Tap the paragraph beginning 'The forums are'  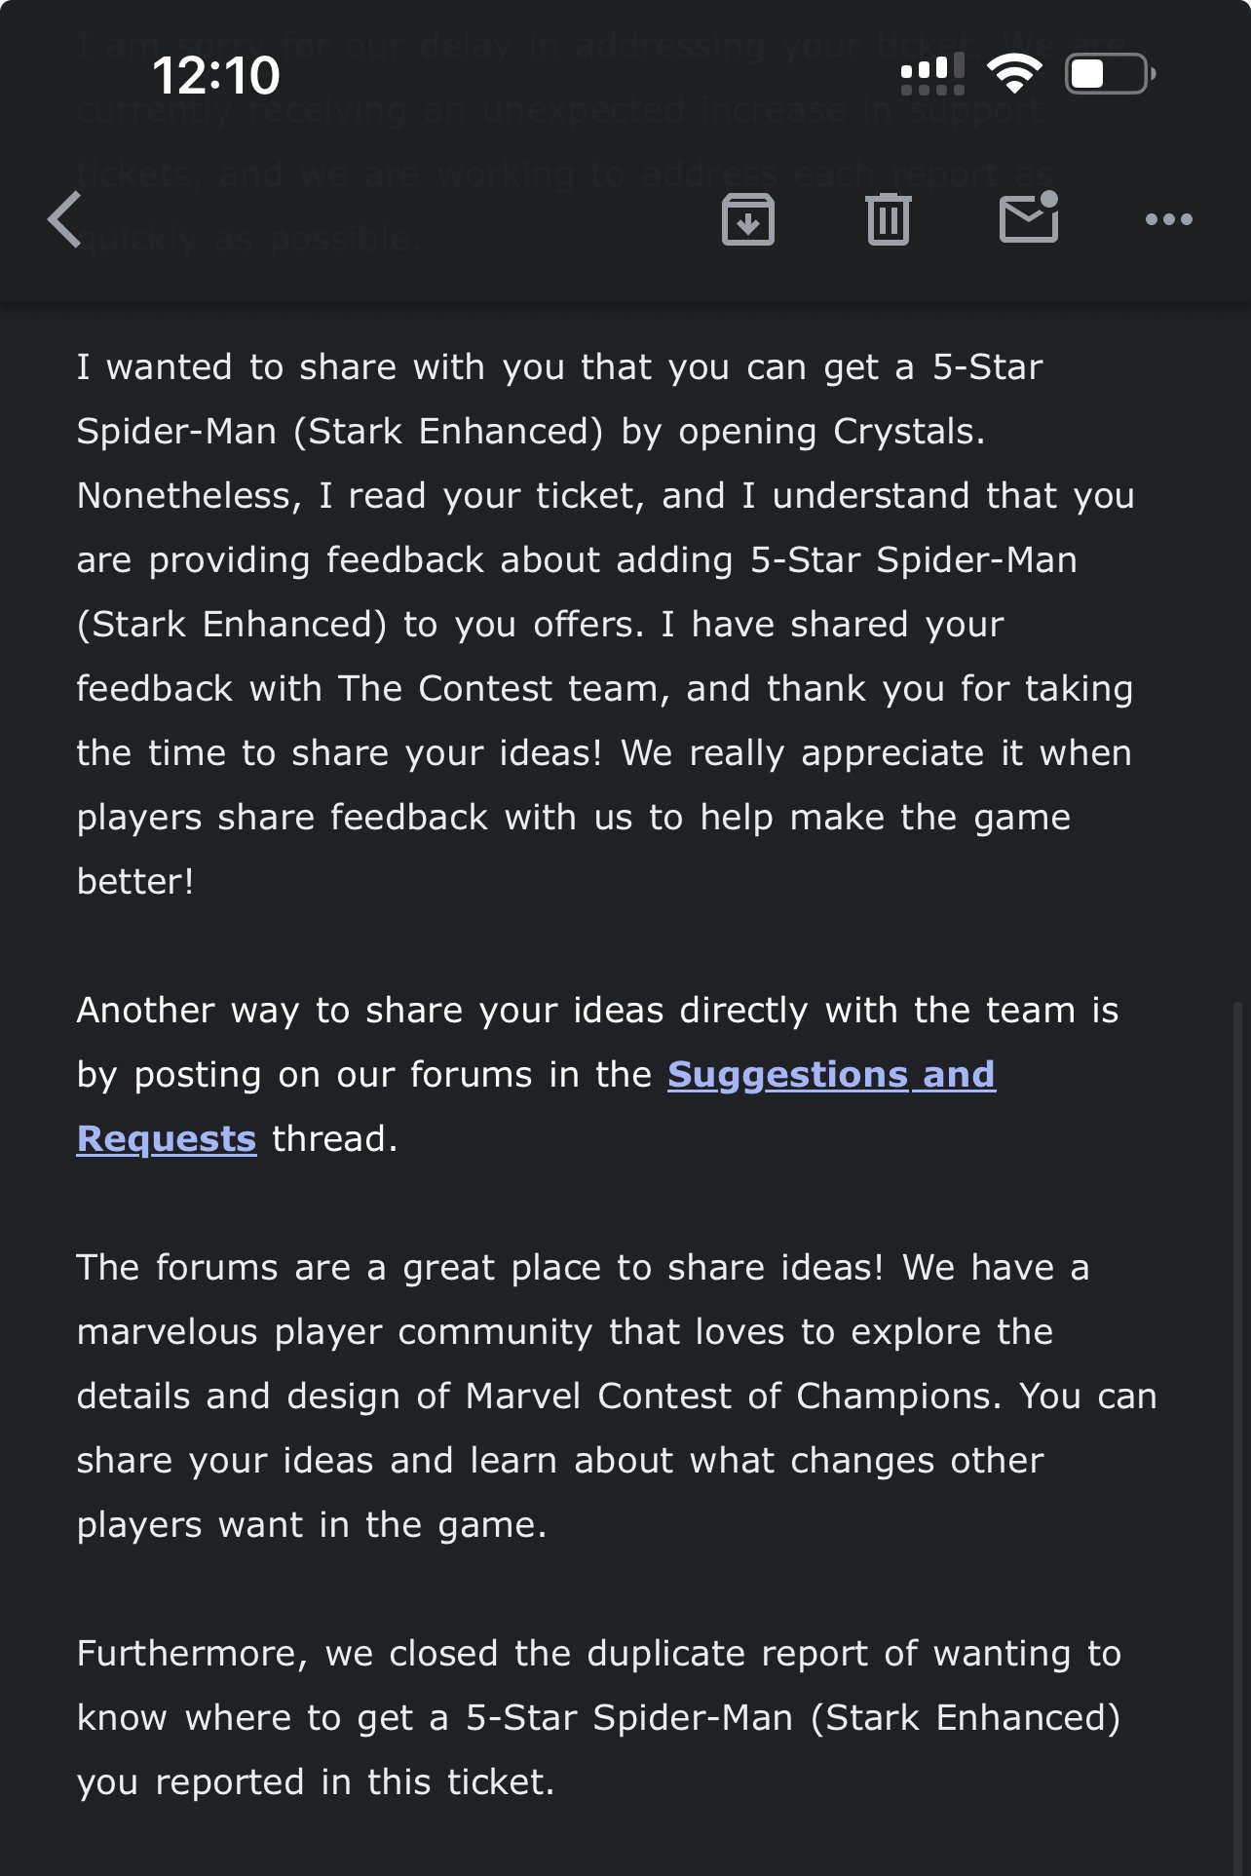click(617, 1396)
